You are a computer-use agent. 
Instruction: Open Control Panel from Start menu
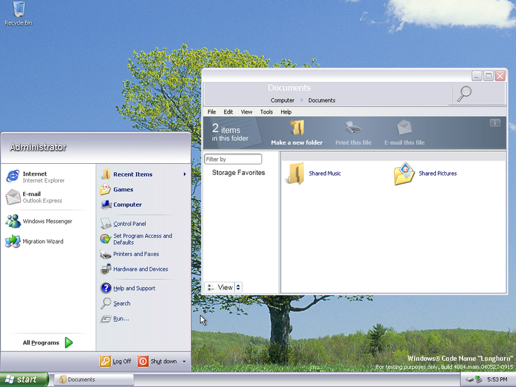coord(129,224)
